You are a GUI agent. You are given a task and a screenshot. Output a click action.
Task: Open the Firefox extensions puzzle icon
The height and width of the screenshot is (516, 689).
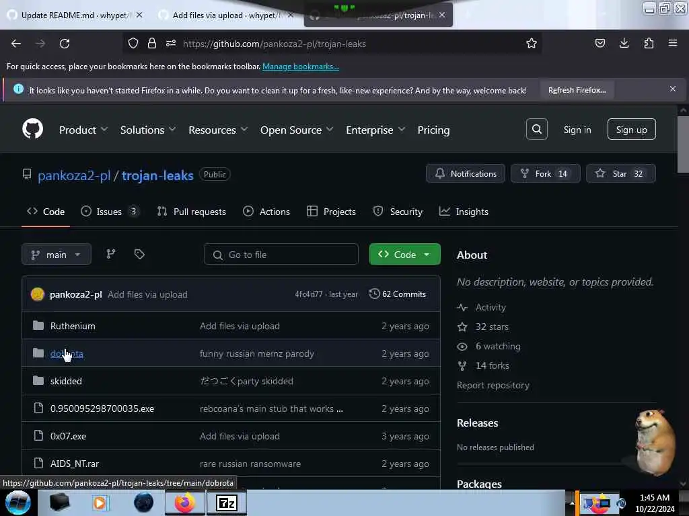point(649,43)
